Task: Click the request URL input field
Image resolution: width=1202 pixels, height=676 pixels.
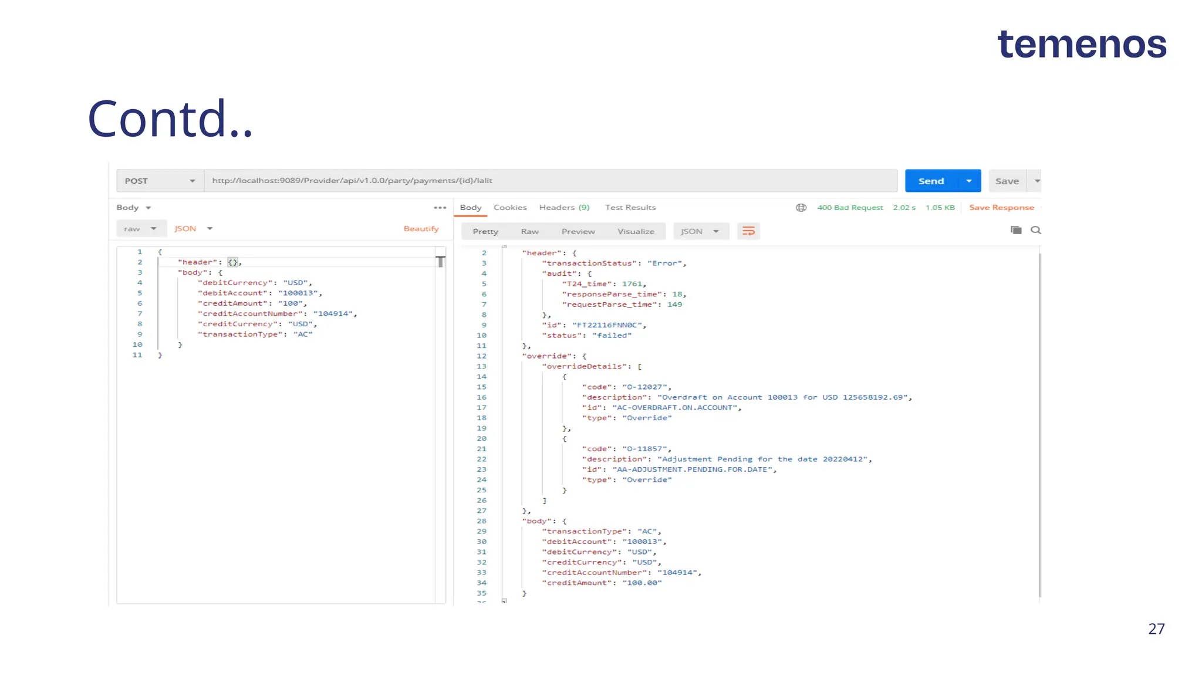Action: [x=550, y=181]
